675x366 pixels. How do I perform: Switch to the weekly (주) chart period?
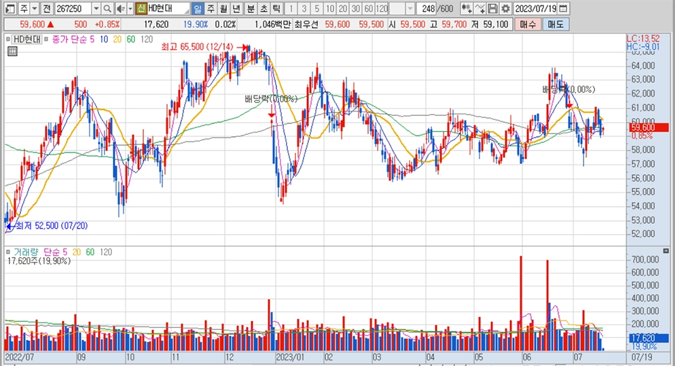click(x=210, y=9)
